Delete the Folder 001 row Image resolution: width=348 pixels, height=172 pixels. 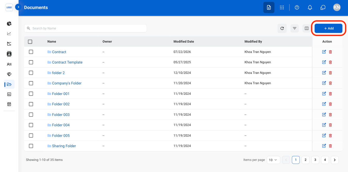330,94
